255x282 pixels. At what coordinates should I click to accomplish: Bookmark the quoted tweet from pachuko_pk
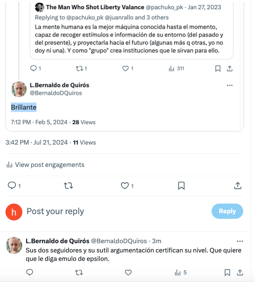218,69
